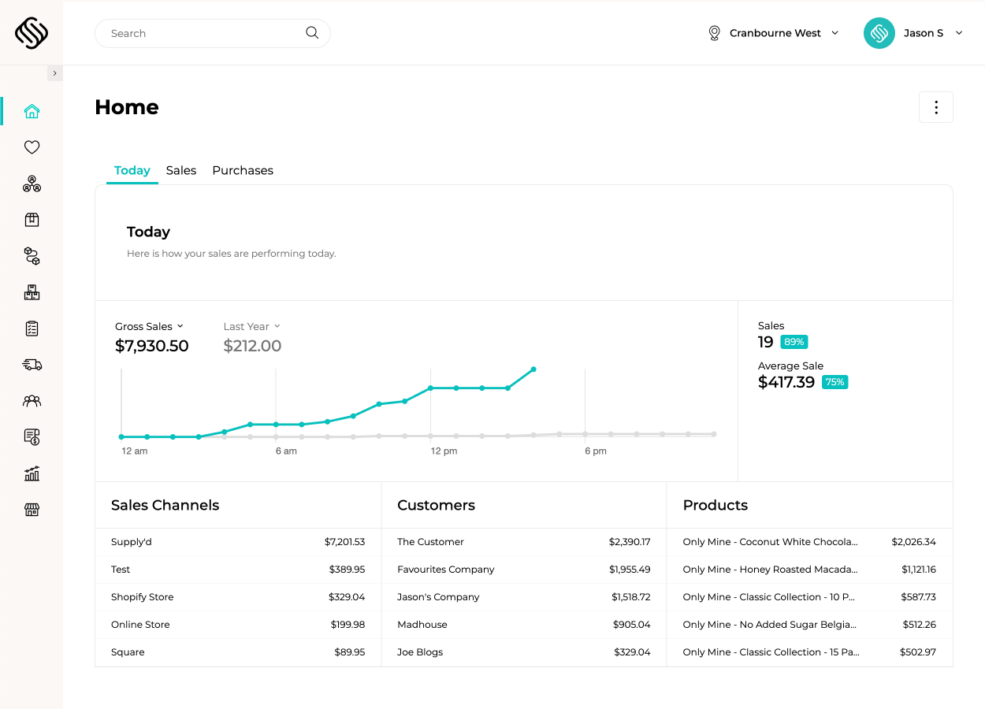Open the Jason S user menu

pos(913,33)
